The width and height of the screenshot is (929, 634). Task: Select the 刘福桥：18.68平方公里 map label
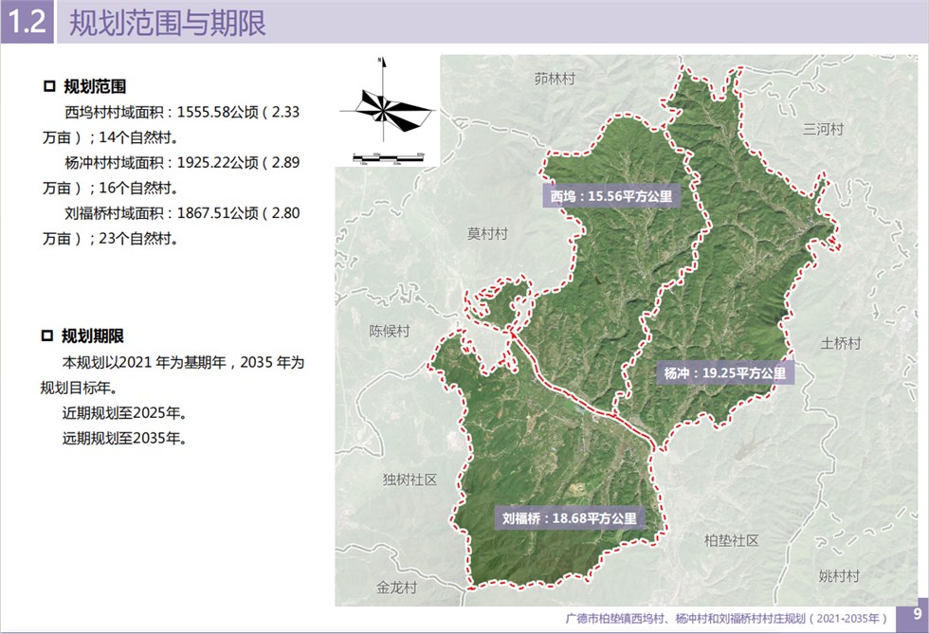pos(569,518)
